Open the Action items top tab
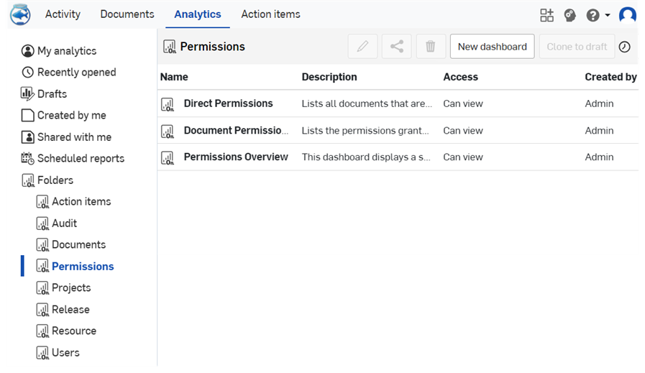Image resolution: width=645 pixels, height=373 pixels. pyautogui.click(x=270, y=14)
